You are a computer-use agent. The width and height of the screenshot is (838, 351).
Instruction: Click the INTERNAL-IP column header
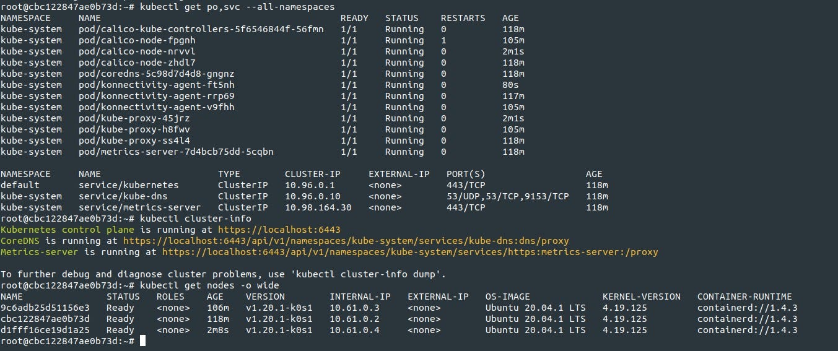(360, 297)
